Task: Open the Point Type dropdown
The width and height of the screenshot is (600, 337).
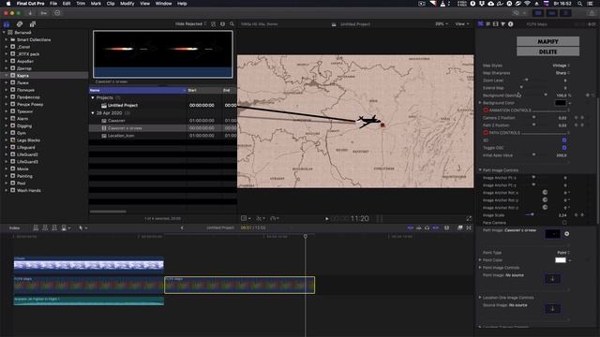Action: [563, 253]
